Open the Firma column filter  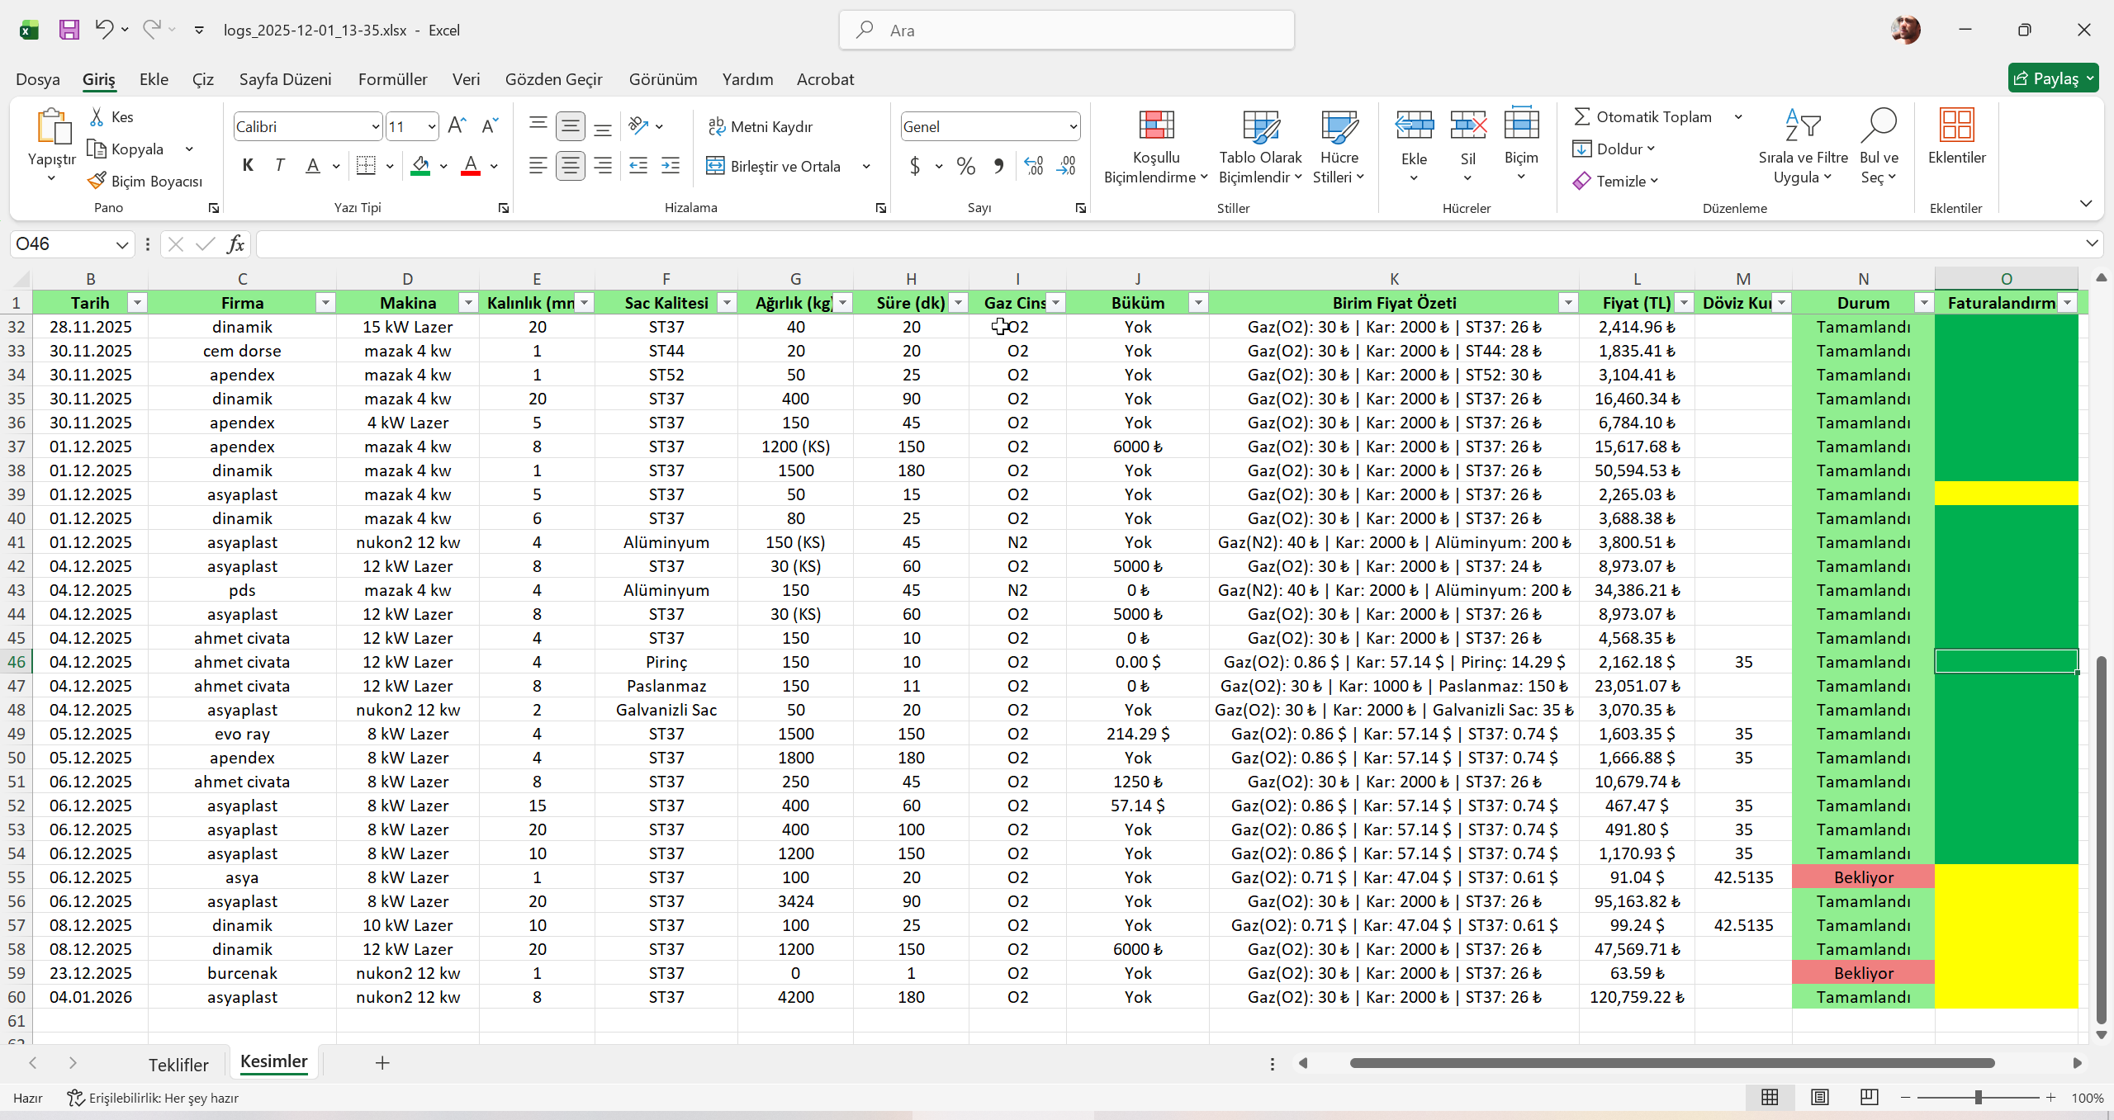325,303
